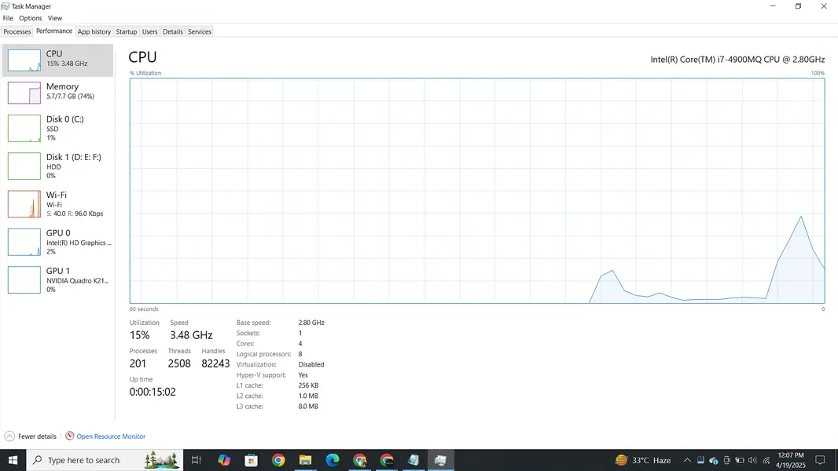
Task: Open the Options menu
Action: (31, 18)
